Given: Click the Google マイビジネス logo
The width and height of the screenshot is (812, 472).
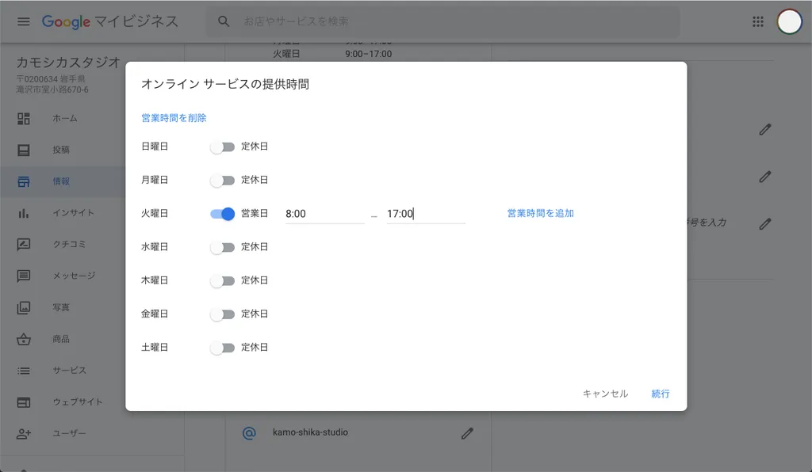Looking at the screenshot, I should (109, 21).
